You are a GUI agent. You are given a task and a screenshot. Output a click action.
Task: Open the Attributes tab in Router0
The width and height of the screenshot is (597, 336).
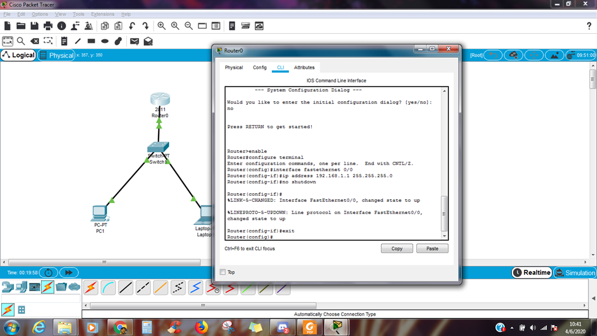pyautogui.click(x=304, y=67)
